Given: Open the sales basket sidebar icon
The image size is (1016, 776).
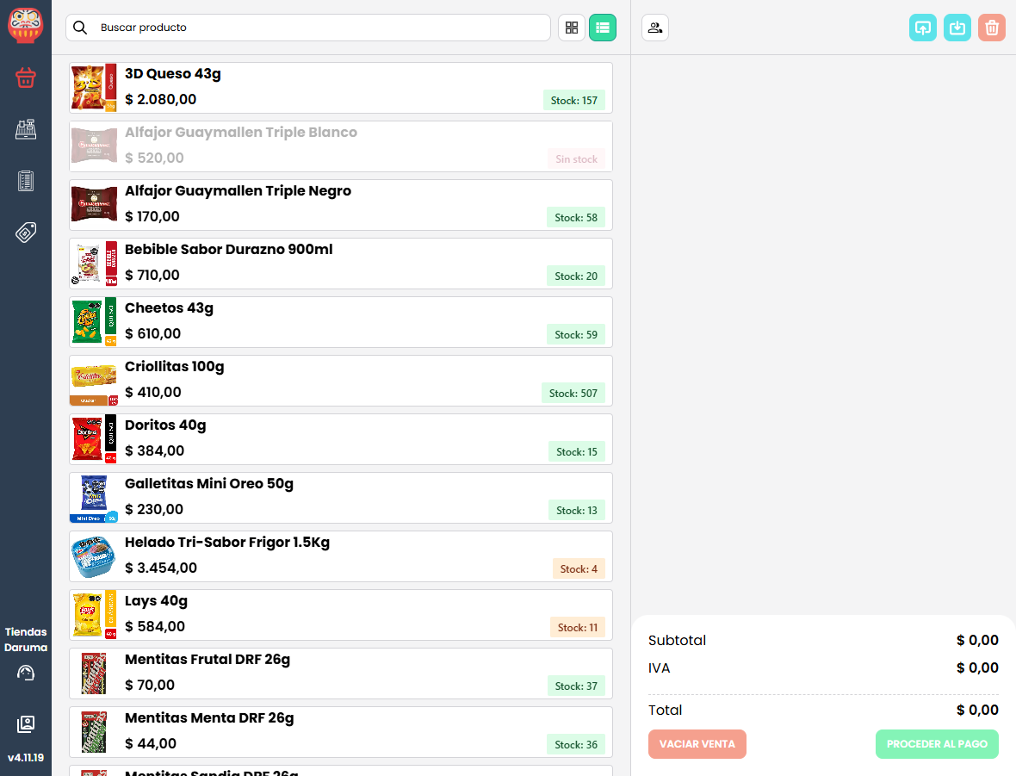Looking at the screenshot, I should 25,78.
